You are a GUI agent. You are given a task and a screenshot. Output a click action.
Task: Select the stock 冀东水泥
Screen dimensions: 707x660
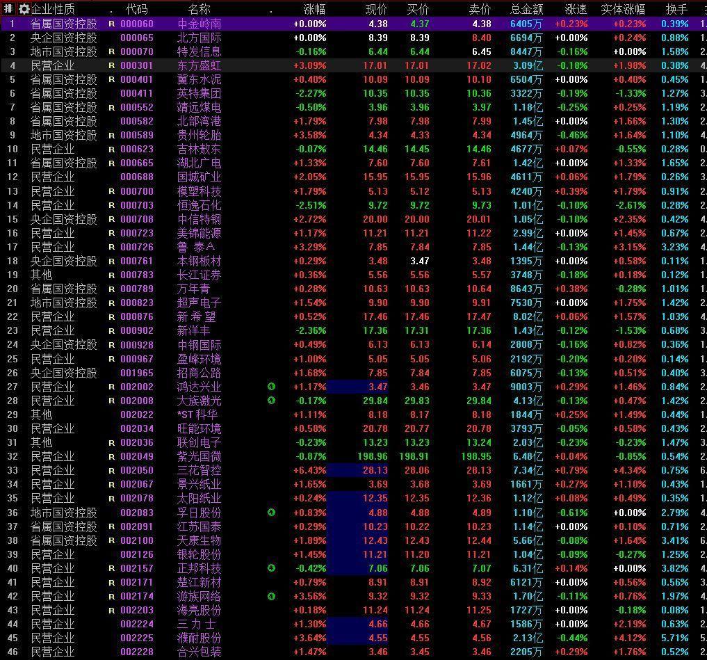pyautogui.click(x=200, y=79)
